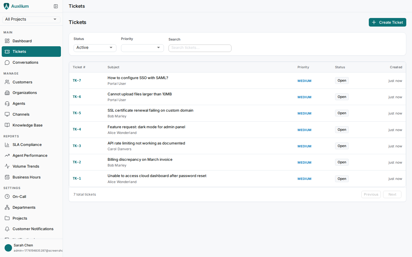
Task: Open the All Projects dropdown
Action: 31,19
